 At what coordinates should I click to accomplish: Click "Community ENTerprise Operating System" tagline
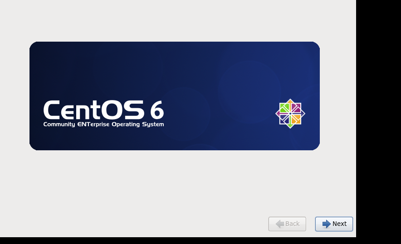[103, 124]
